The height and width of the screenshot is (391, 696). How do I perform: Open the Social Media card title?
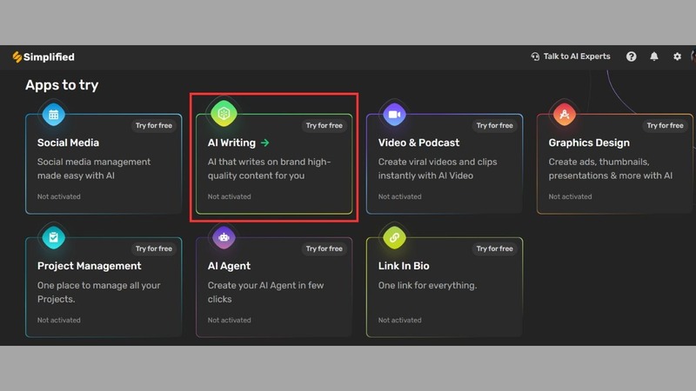coord(68,142)
